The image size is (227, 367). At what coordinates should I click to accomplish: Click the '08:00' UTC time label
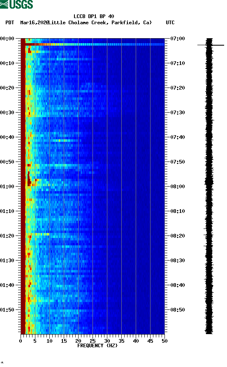pyautogui.click(x=178, y=186)
